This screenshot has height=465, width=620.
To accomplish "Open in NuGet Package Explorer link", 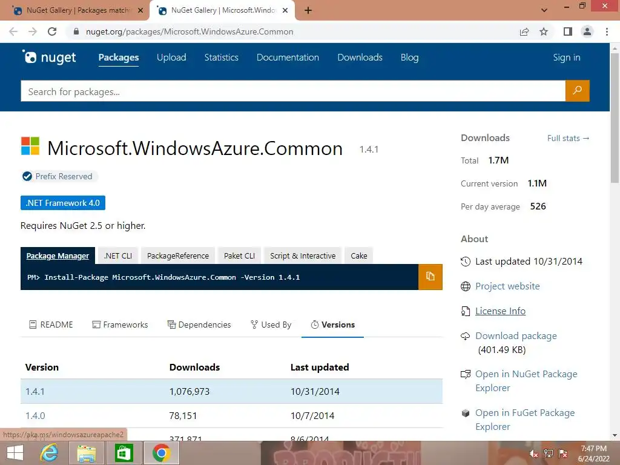I will tap(526, 381).
